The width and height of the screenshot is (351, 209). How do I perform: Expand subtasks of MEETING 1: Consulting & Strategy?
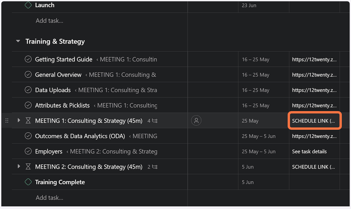tap(19, 120)
